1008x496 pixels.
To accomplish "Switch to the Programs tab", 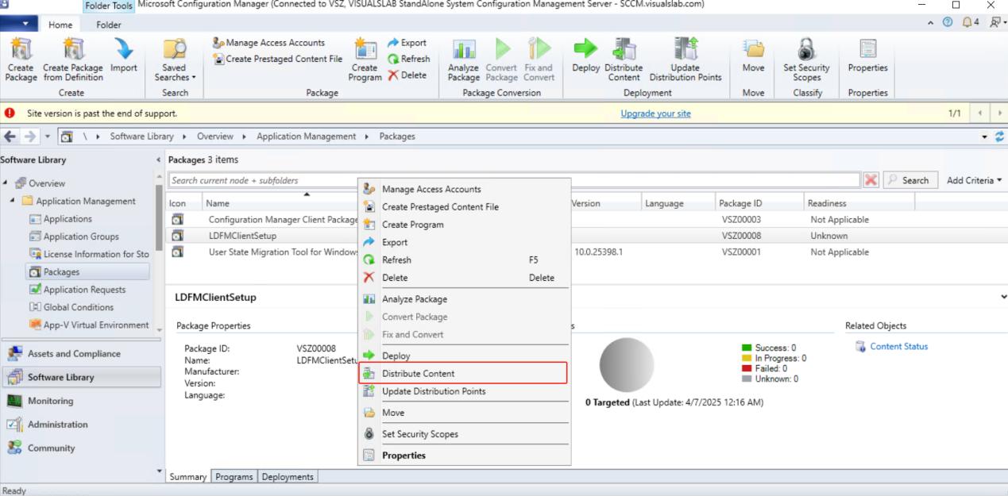I will coord(234,477).
